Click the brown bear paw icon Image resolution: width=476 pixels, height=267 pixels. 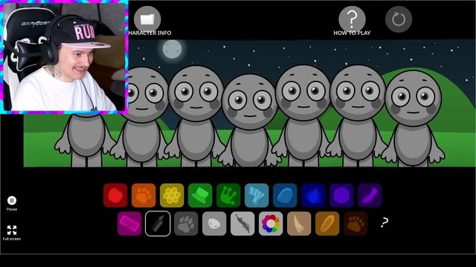(356, 224)
